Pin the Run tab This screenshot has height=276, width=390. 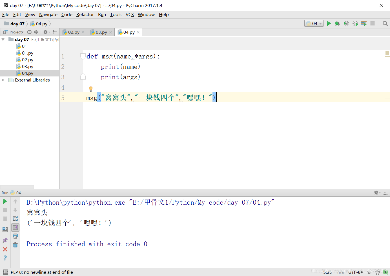[x=5, y=241]
